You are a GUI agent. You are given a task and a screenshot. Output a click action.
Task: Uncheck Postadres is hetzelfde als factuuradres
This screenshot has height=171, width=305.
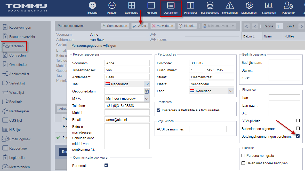tap(158, 110)
